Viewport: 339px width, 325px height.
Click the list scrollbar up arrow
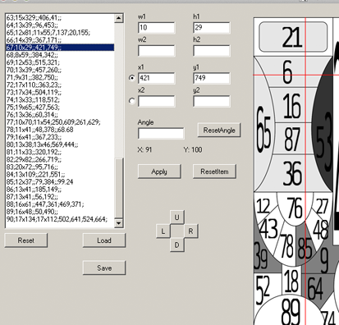click(x=118, y=19)
